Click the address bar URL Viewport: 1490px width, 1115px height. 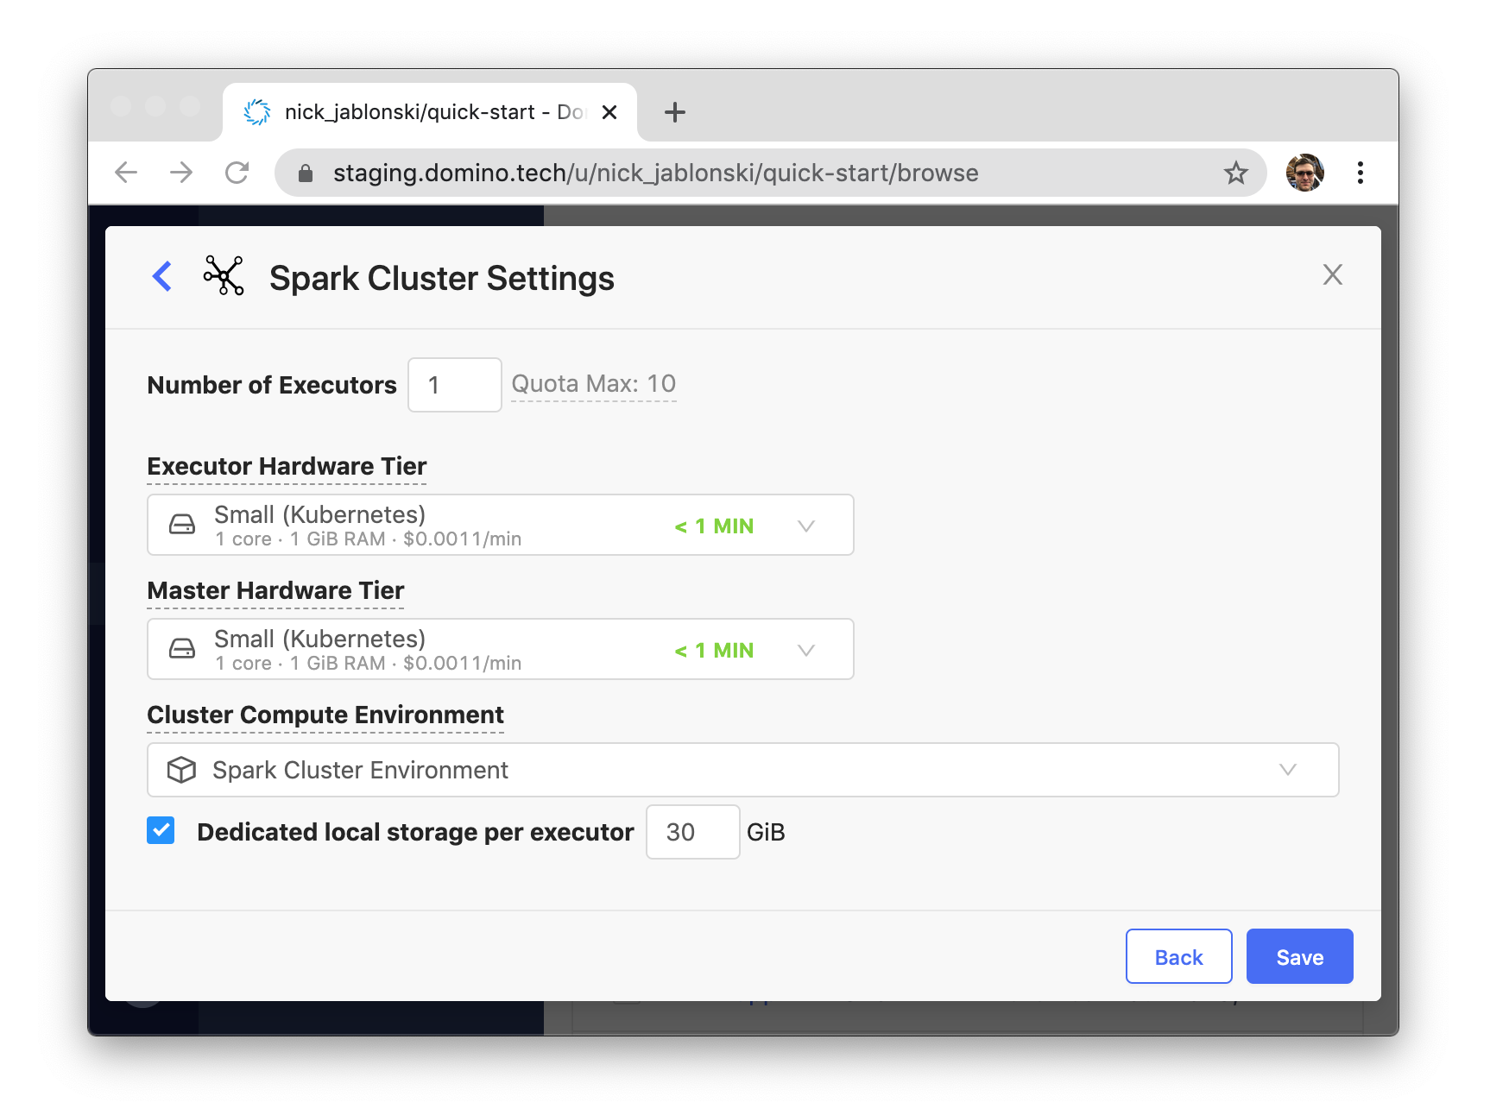pyautogui.click(x=655, y=173)
